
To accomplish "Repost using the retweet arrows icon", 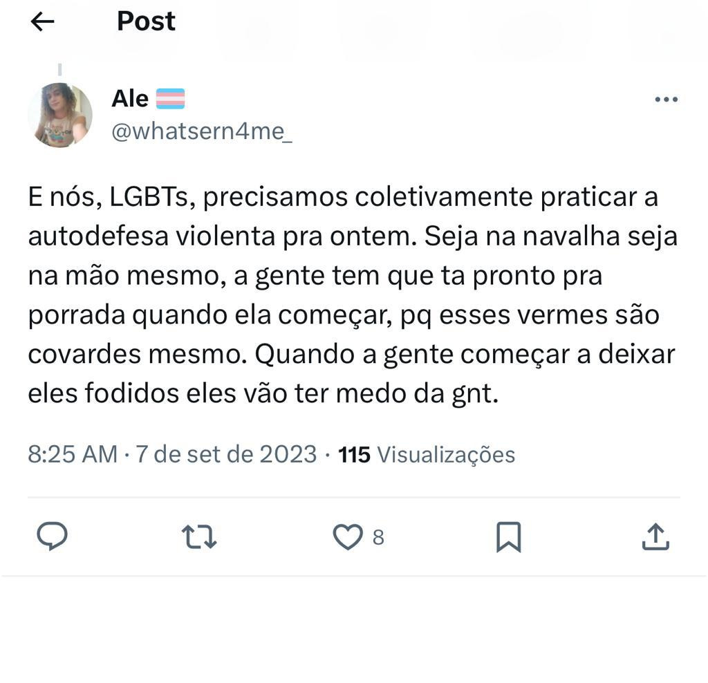I will point(199,536).
